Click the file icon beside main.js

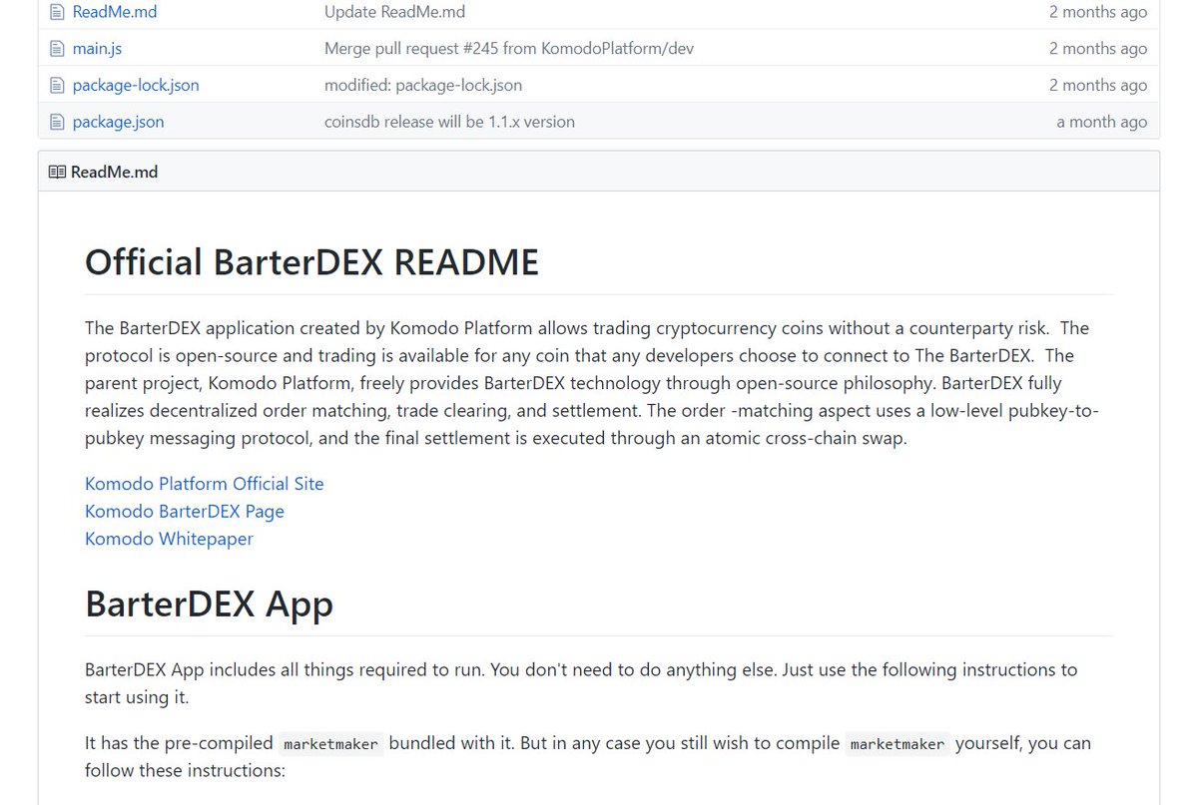coord(56,49)
